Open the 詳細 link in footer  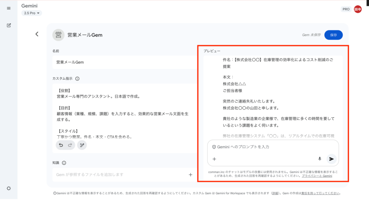coord(275,193)
